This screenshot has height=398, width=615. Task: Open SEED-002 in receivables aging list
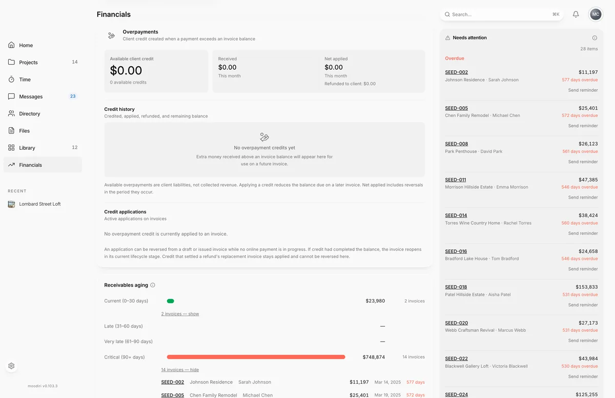pos(172,382)
